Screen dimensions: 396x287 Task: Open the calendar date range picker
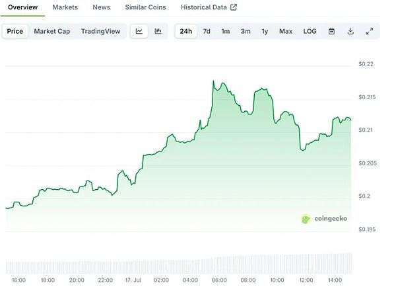click(x=331, y=31)
